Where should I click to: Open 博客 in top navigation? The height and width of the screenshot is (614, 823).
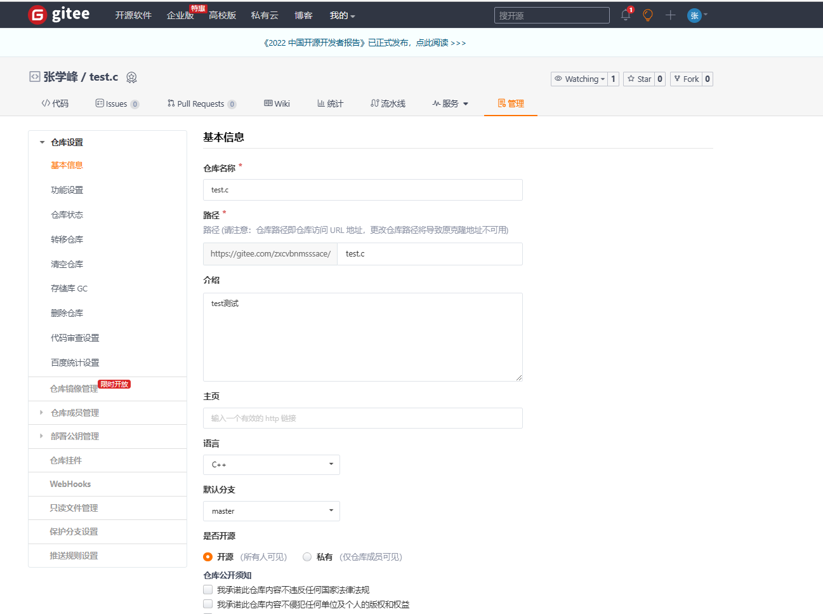click(x=303, y=15)
